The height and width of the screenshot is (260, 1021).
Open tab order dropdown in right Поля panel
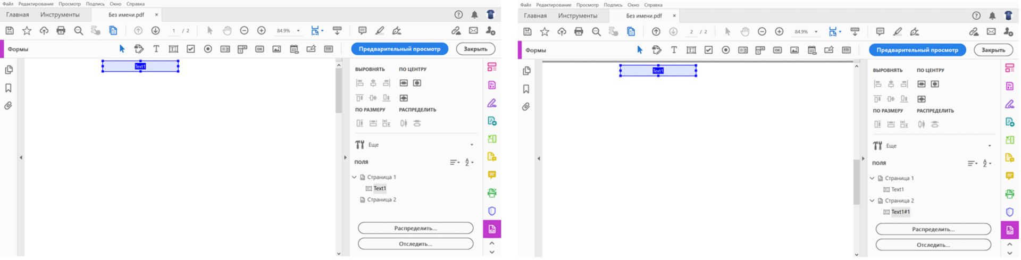(x=972, y=163)
